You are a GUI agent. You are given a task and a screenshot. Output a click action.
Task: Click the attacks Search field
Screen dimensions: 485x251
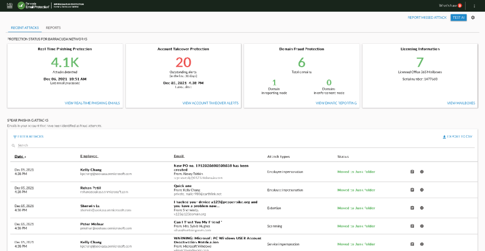(246, 145)
